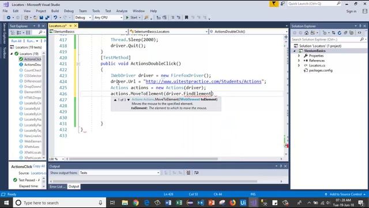Click the search magnifier in Test Explorer
369x208 pixels.
click(40, 32)
